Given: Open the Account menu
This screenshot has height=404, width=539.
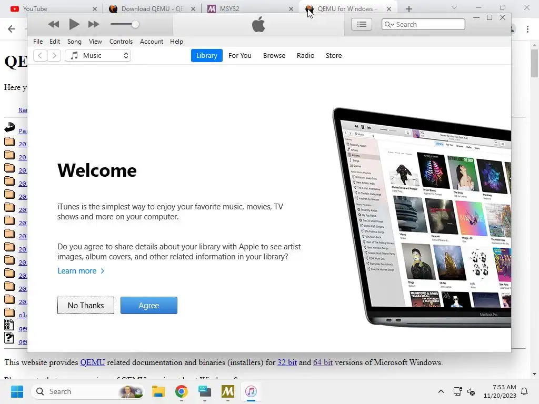Looking at the screenshot, I should 152,42.
